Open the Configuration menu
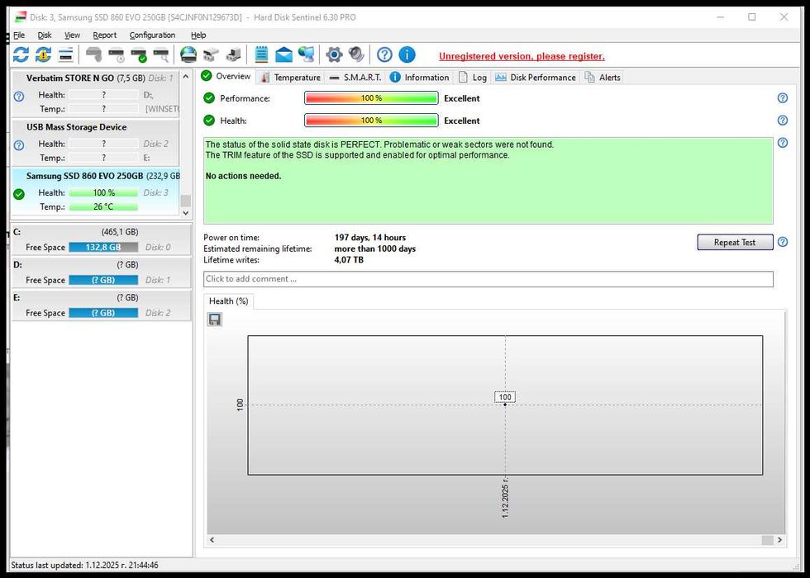810x578 pixels. tap(152, 35)
